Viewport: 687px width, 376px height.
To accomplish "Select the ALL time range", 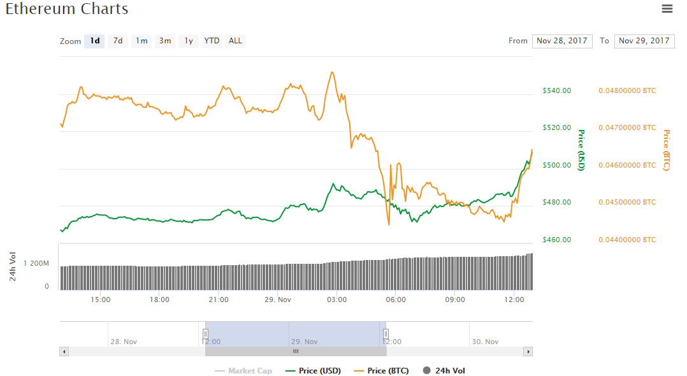I will [235, 41].
